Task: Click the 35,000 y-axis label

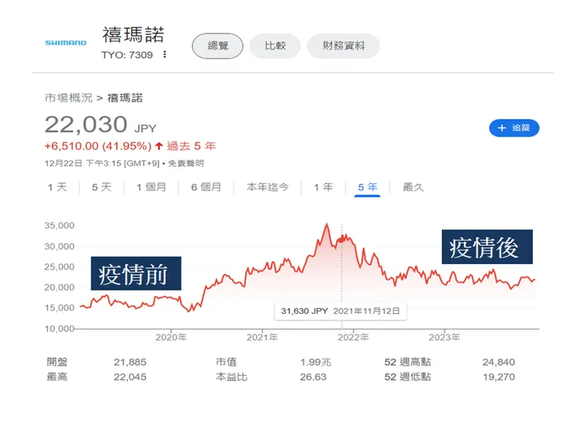Action: tap(59, 225)
